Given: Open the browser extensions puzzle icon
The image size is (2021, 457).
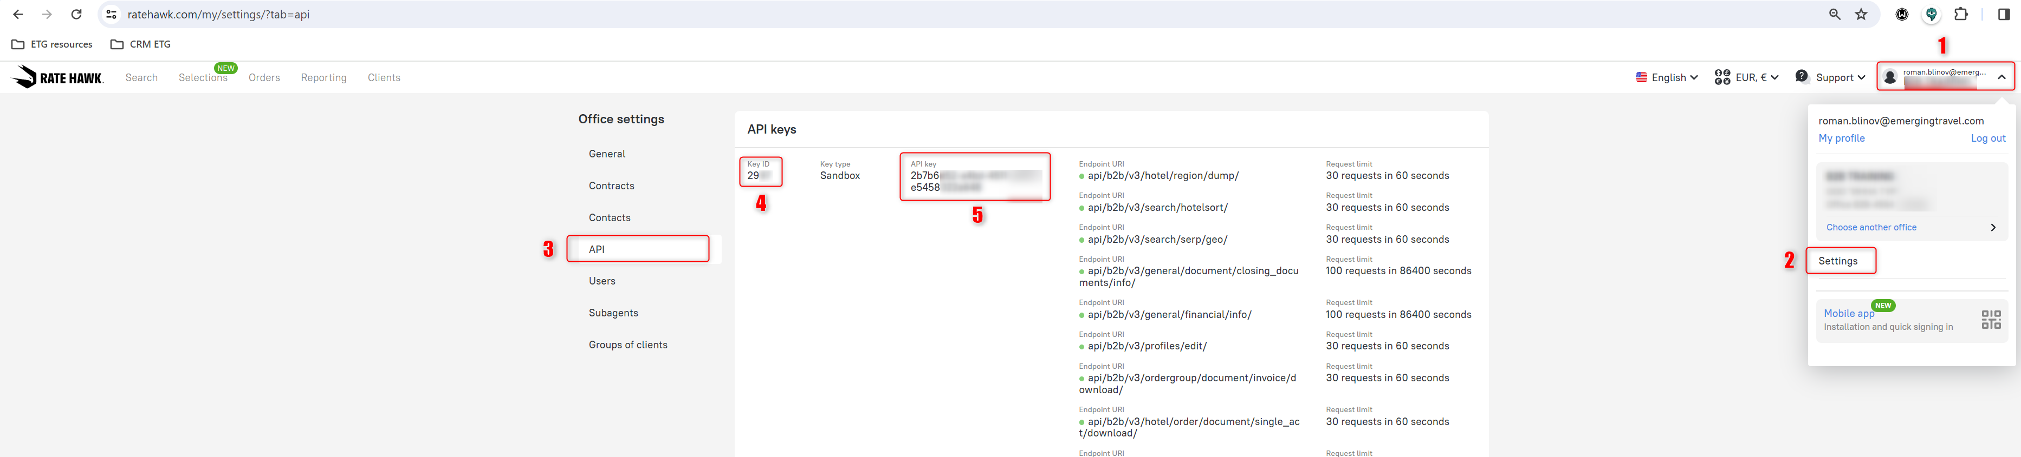Looking at the screenshot, I should point(1961,14).
